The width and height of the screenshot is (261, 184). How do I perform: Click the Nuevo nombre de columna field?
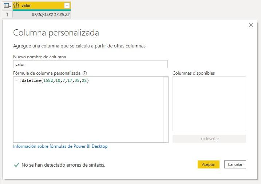tap(90, 64)
